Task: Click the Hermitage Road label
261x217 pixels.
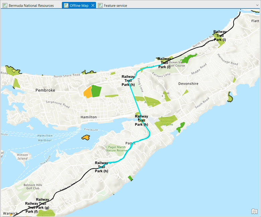Action: 228,60
